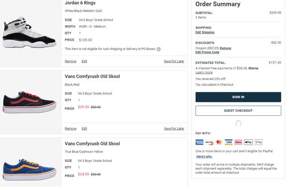Image resolution: width=290 pixels, height=190 pixels.
Task: Open Klarna Learn more link
Action: point(204,72)
